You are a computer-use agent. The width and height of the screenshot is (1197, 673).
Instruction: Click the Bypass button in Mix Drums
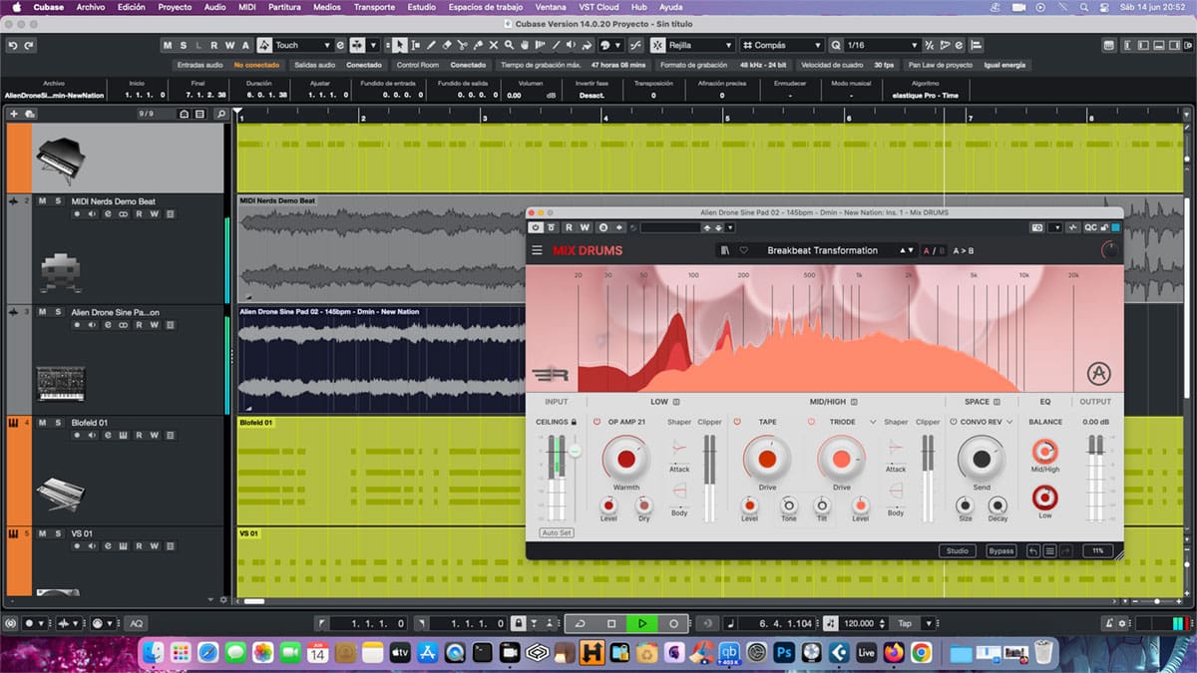point(1000,550)
